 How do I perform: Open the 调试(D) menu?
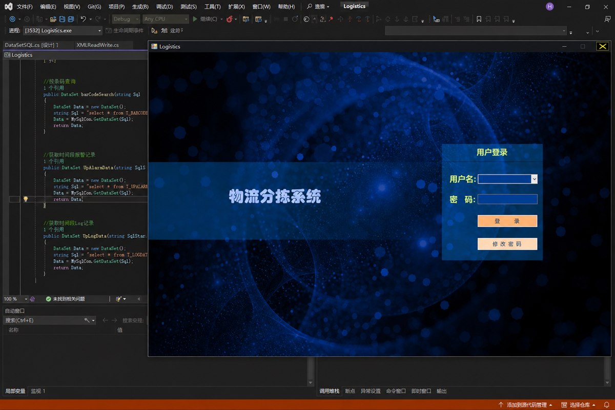click(164, 7)
